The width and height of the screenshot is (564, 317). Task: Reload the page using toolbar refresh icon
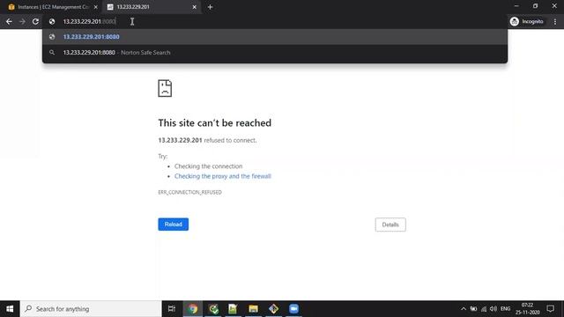[35, 21]
